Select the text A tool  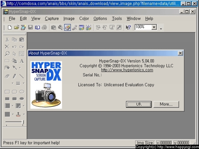tap(22, 61)
